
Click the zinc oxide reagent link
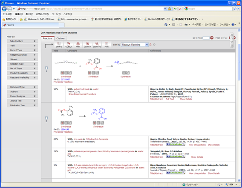(78, 139)
